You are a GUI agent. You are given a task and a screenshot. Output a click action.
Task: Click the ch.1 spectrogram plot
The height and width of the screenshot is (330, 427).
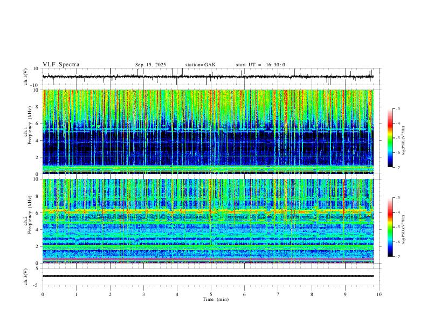208,132
